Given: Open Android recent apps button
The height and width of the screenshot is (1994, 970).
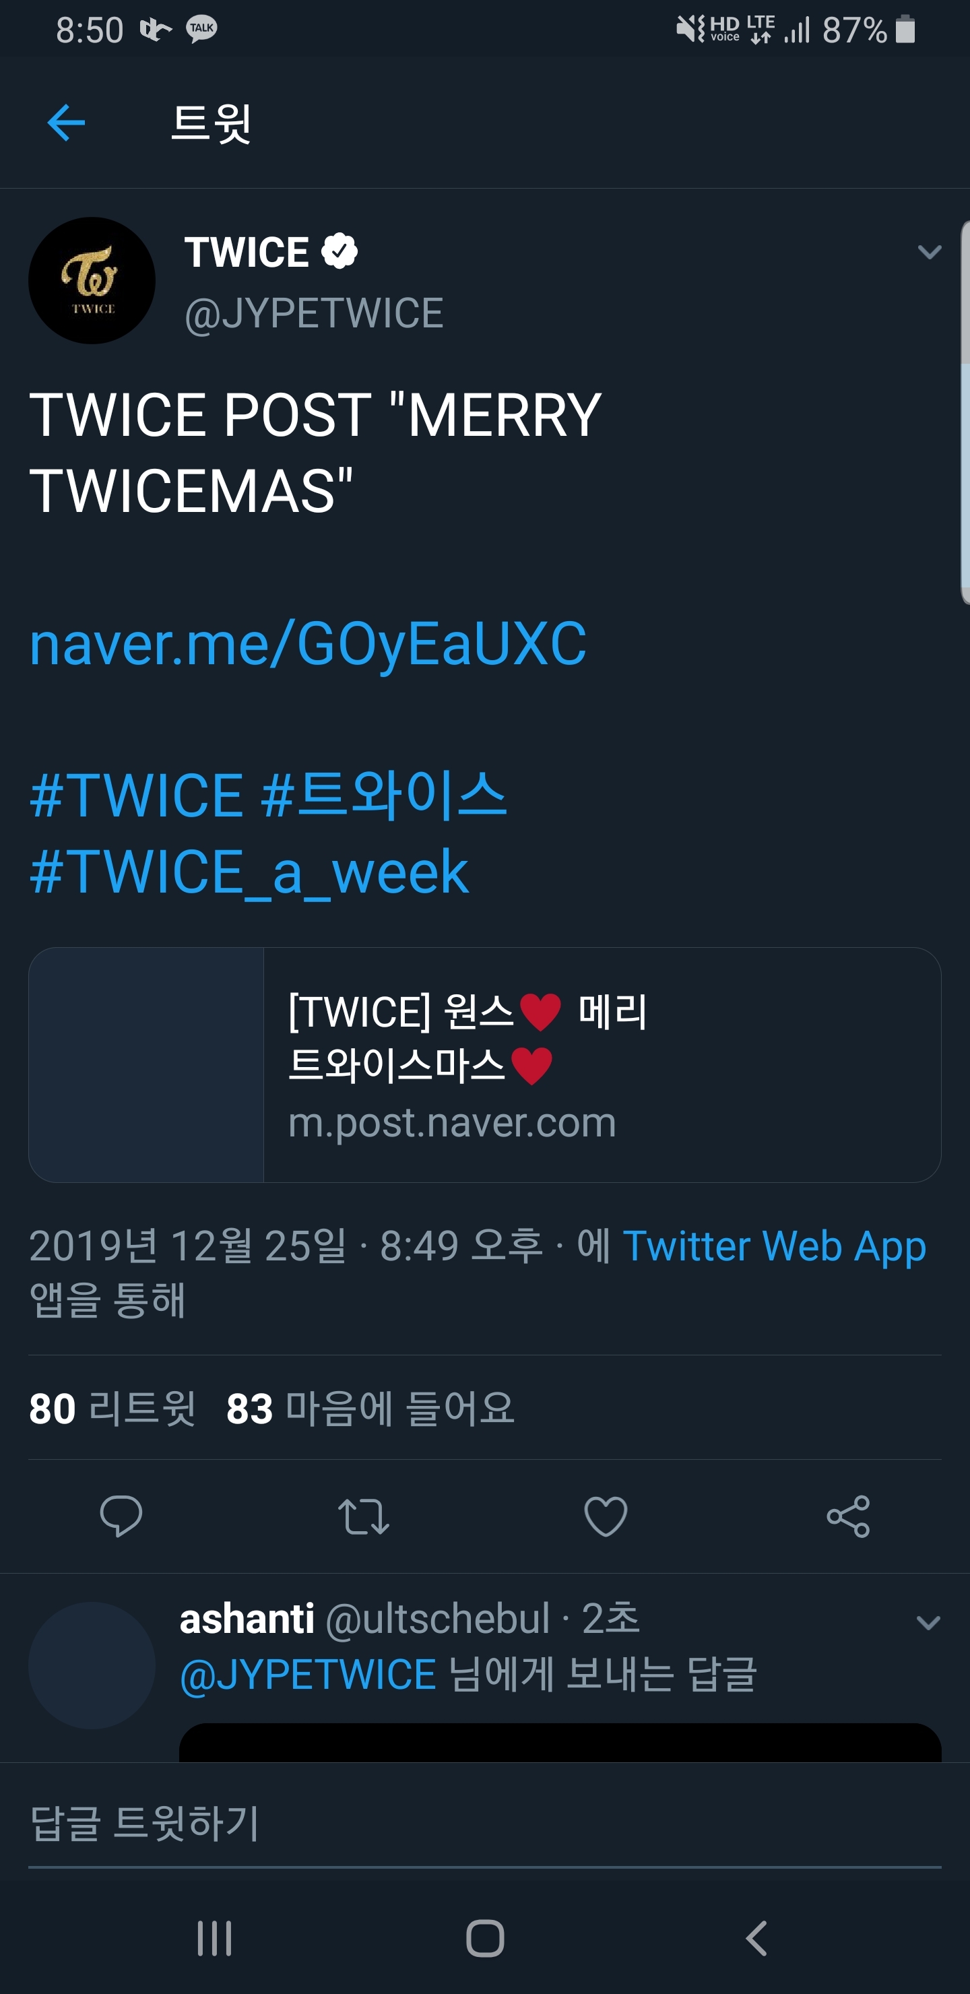Looking at the screenshot, I should pyautogui.click(x=214, y=1938).
